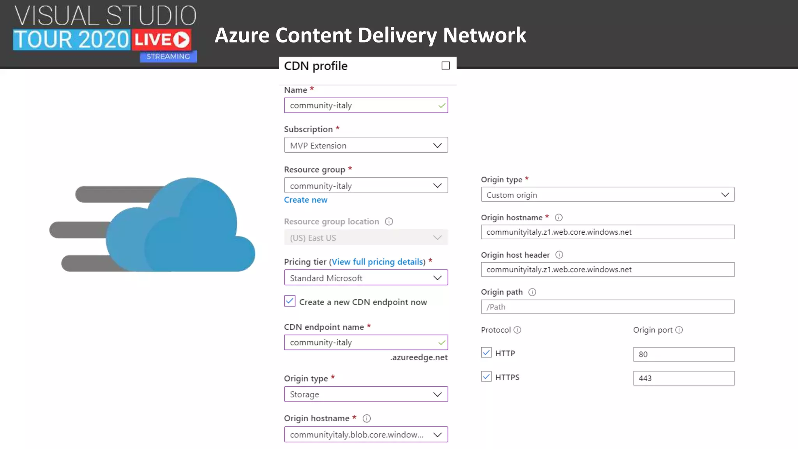Open info icon beside lower-left Origin hostname
798x449 pixels.
point(367,418)
